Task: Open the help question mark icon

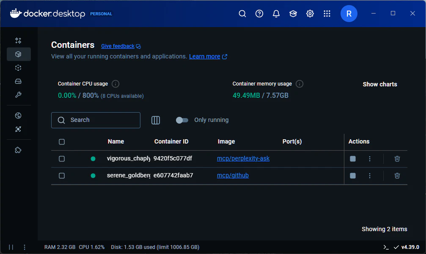Action: pyautogui.click(x=259, y=14)
